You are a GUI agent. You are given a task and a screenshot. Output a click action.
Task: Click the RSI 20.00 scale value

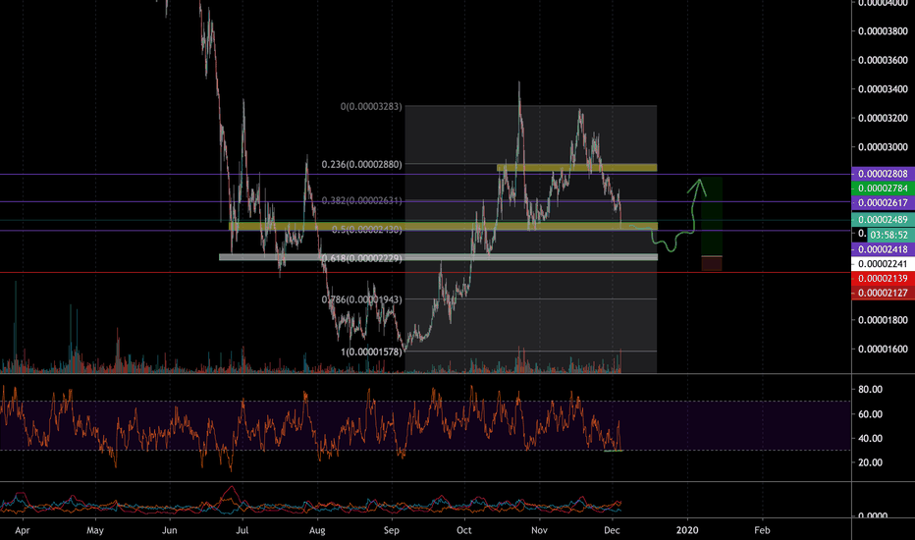point(870,462)
